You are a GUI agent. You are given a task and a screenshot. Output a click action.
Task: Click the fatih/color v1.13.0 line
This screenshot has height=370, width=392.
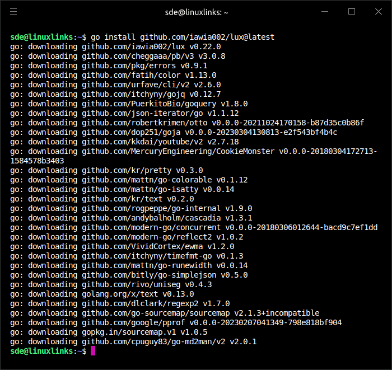113,75
